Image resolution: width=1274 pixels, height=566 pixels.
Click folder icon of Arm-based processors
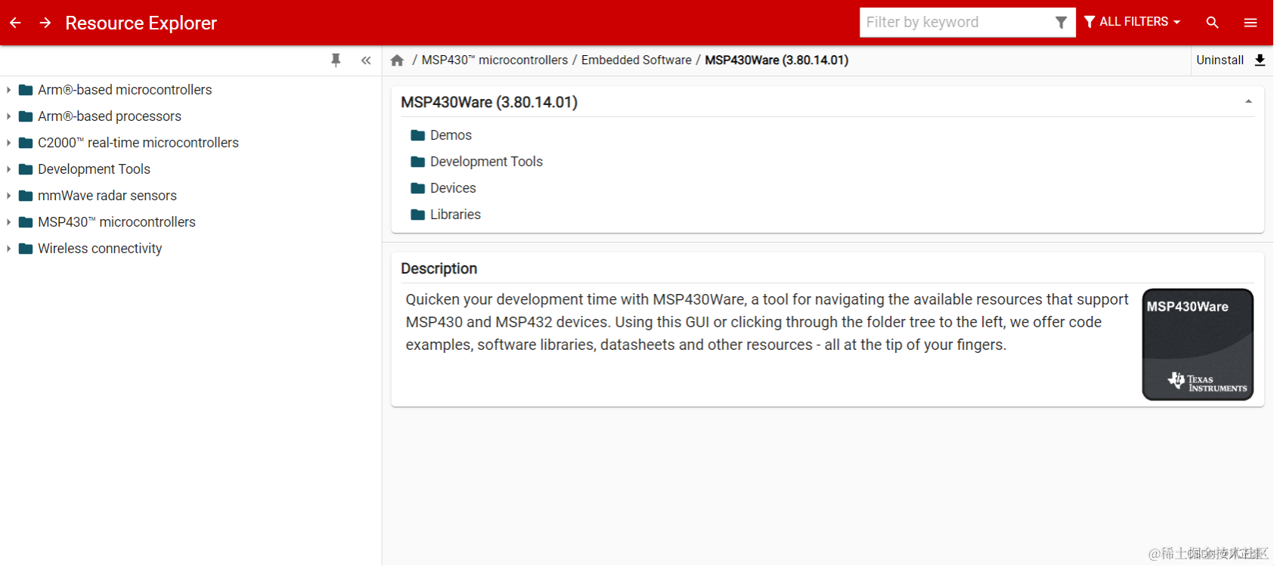pos(26,116)
